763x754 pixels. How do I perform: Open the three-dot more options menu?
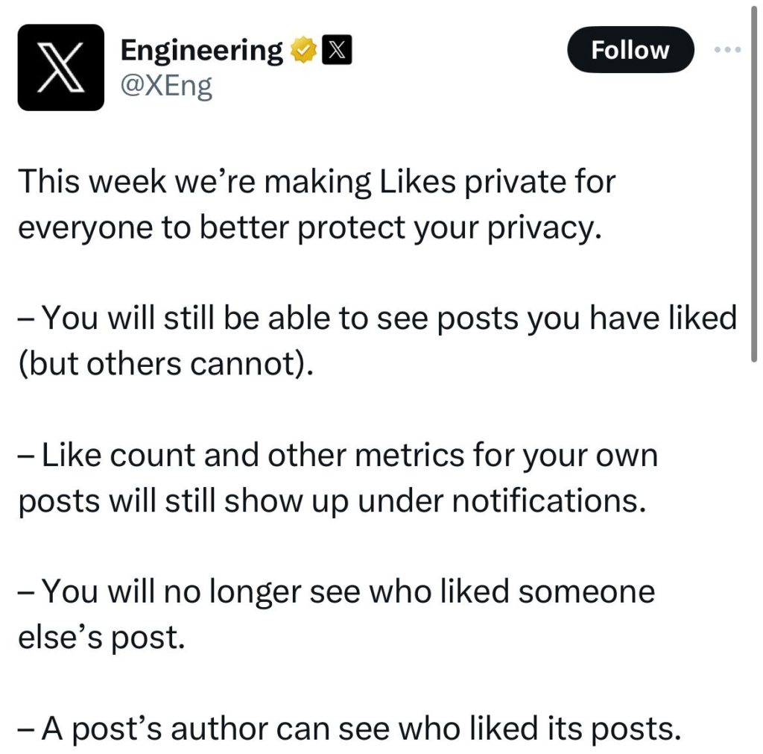pos(727,49)
